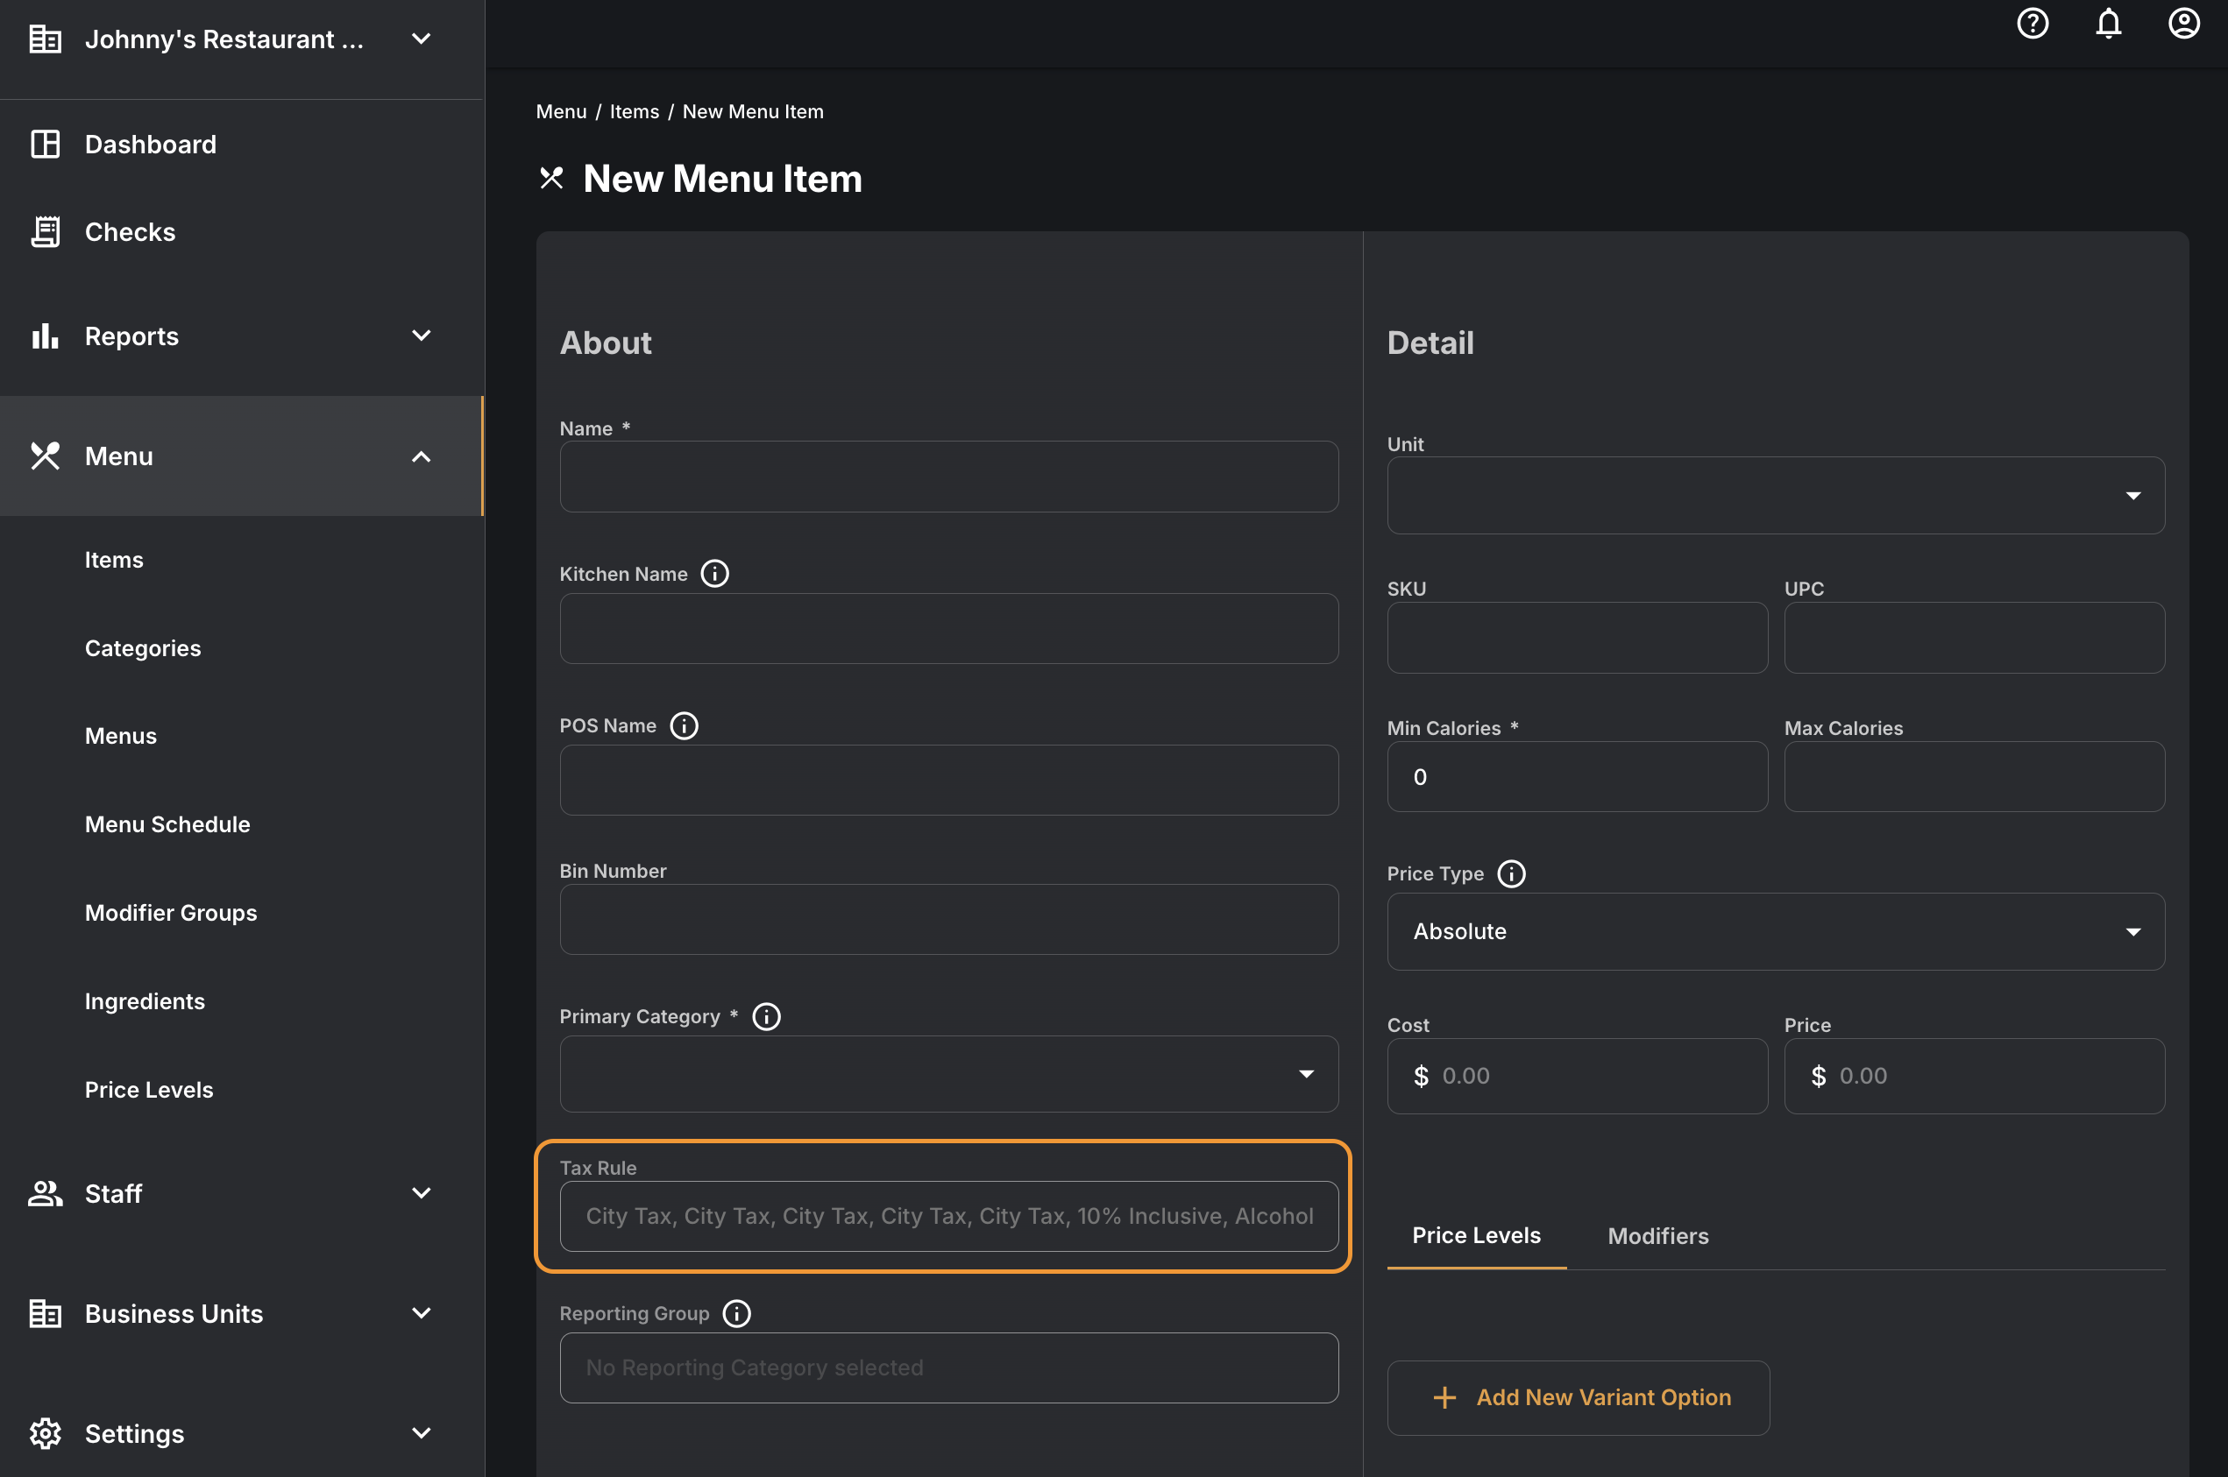Expand the Staff section chevron
Viewport: 2228px width, 1477px height.
click(x=422, y=1192)
